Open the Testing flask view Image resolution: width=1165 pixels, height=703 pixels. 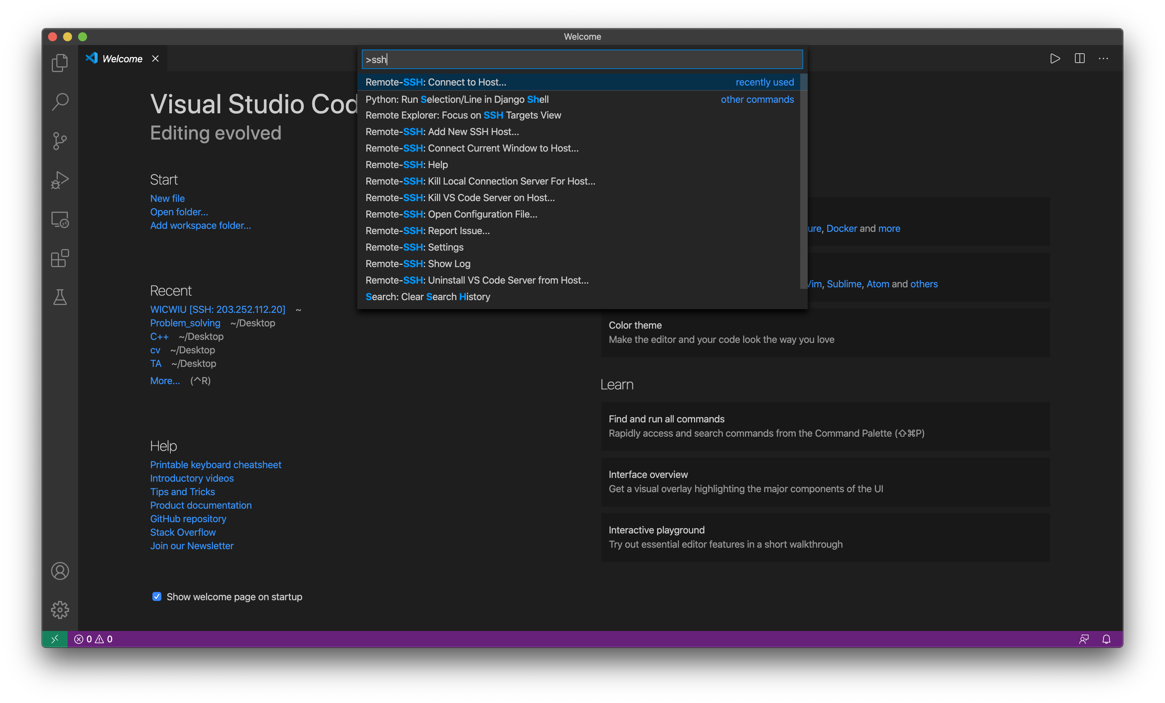pyautogui.click(x=60, y=297)
